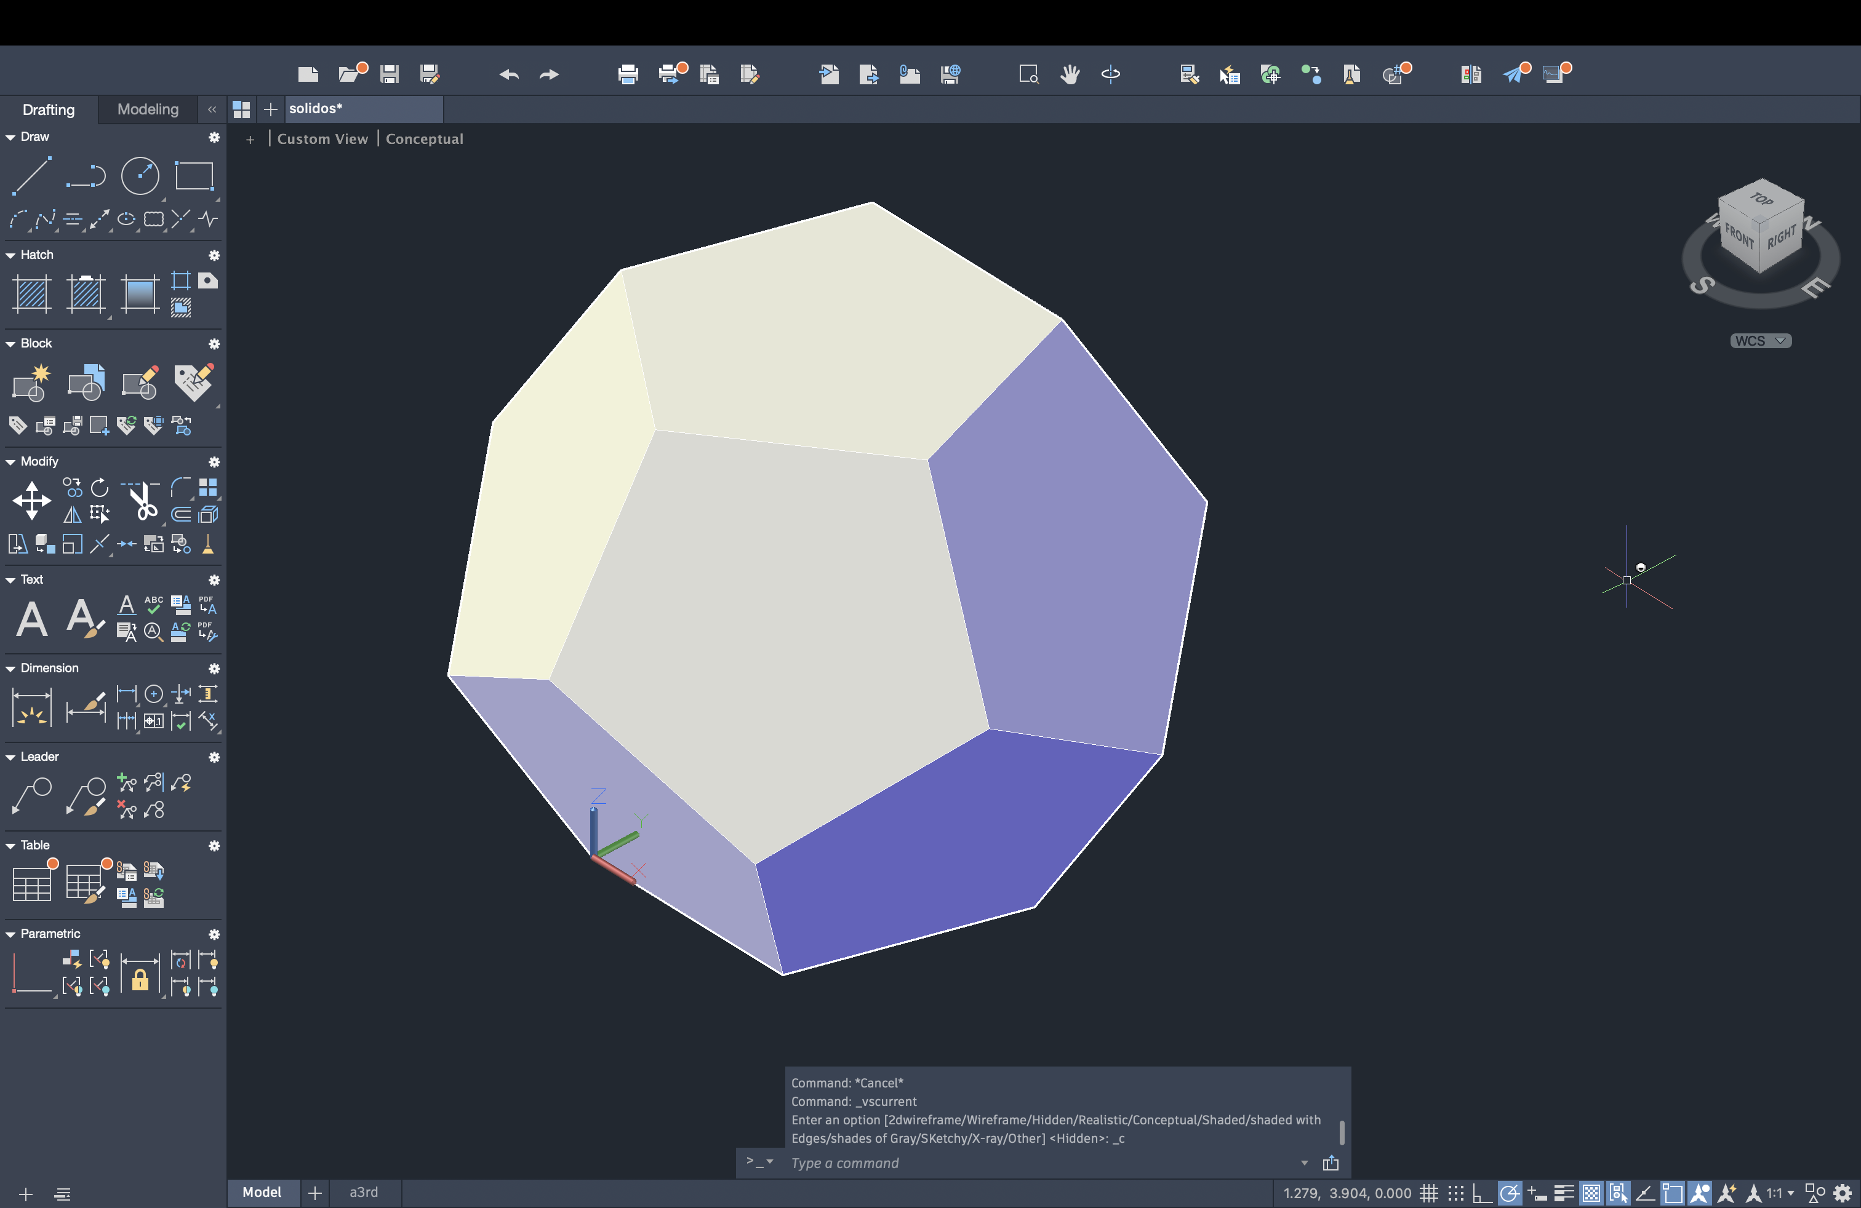Screen dimensions: 1861x1208
Task: Select the Rectangle draw tool
Action: pyautogui.click(x=194, y=175)
